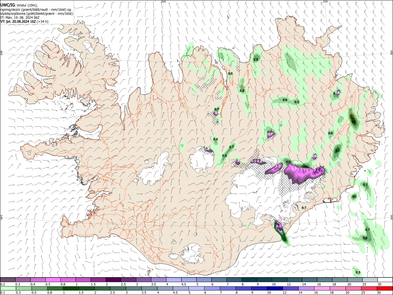Pick the 14 teal swatch, upper legend row

[310, 280]
